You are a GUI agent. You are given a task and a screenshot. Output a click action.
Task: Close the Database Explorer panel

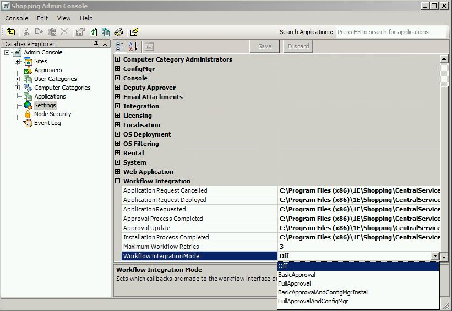click(105, 43)
